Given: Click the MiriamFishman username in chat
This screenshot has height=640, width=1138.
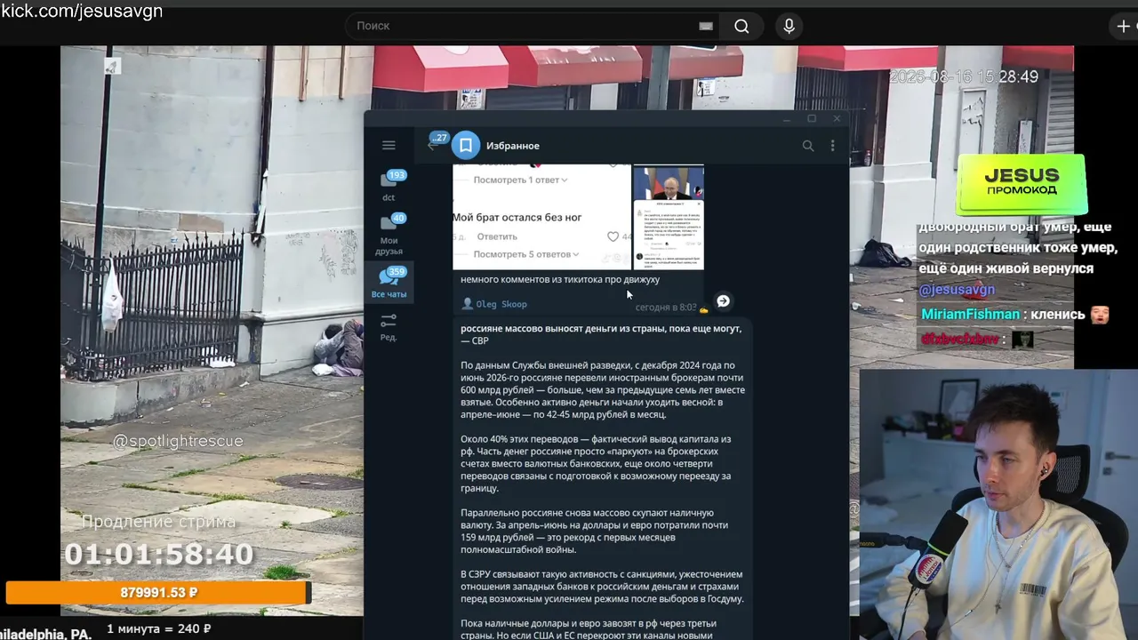Looking at the screenshot, I should click(x=970, y=315).
